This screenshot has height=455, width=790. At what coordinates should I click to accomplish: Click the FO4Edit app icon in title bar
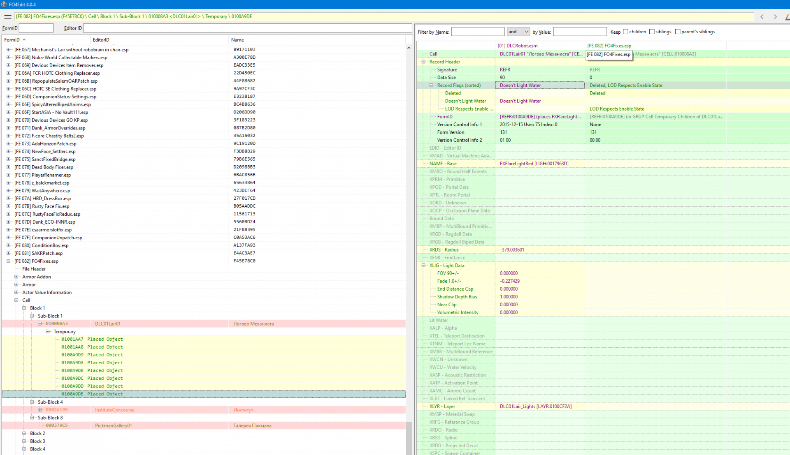[4, 5]
